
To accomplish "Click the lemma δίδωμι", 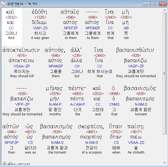I will (39, 22).
